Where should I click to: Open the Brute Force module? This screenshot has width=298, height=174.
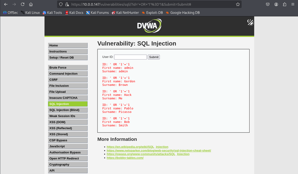coord(68,67)
